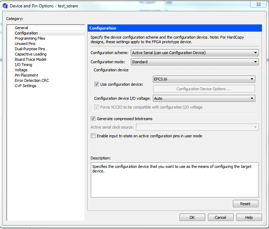269x229 pixels.
Task: Select the General category
Action: 21,28
